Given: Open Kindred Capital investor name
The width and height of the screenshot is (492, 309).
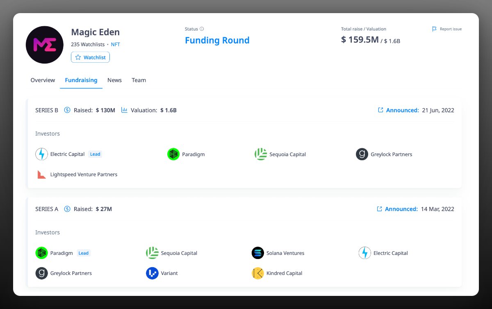Looking at the screenshot, I should pos(284,273).
